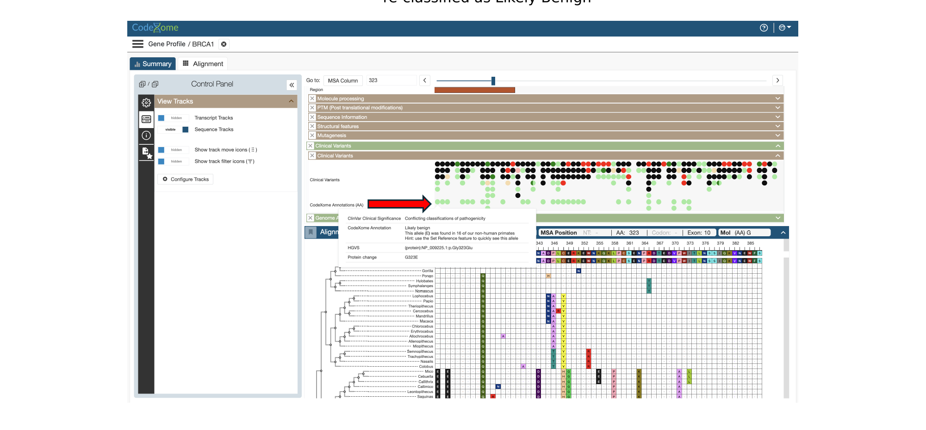Select the tracks list sidebar icon
This screenshot has height=430, width=926.
146,119
